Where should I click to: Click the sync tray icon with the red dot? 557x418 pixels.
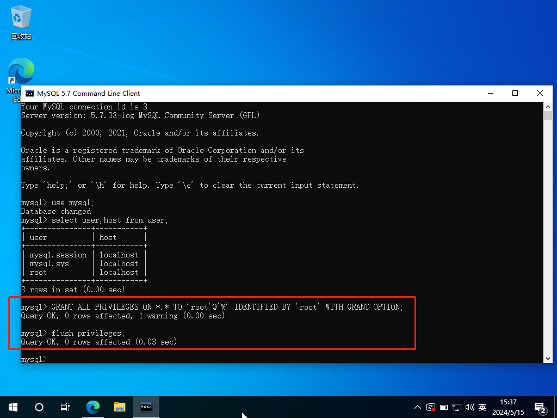click(431, 407)
